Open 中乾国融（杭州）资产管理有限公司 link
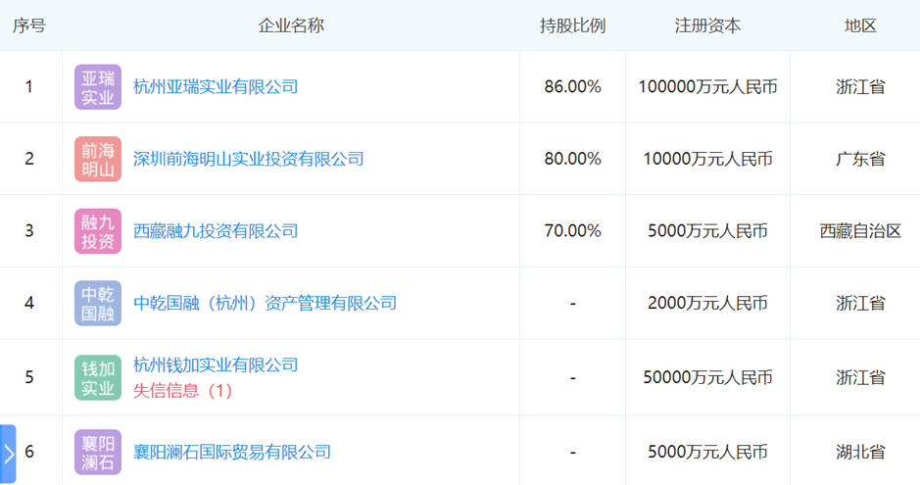 tap(265, 303)
